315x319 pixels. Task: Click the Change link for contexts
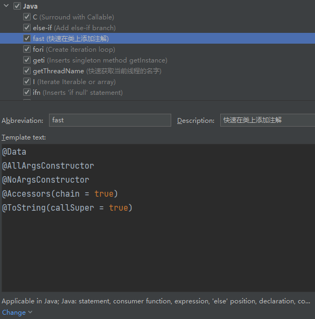(x=14, y=313)
